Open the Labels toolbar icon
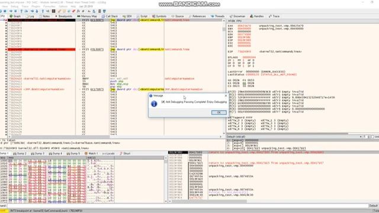The height and width of the screenshot is (213, 379). (69, 11)
